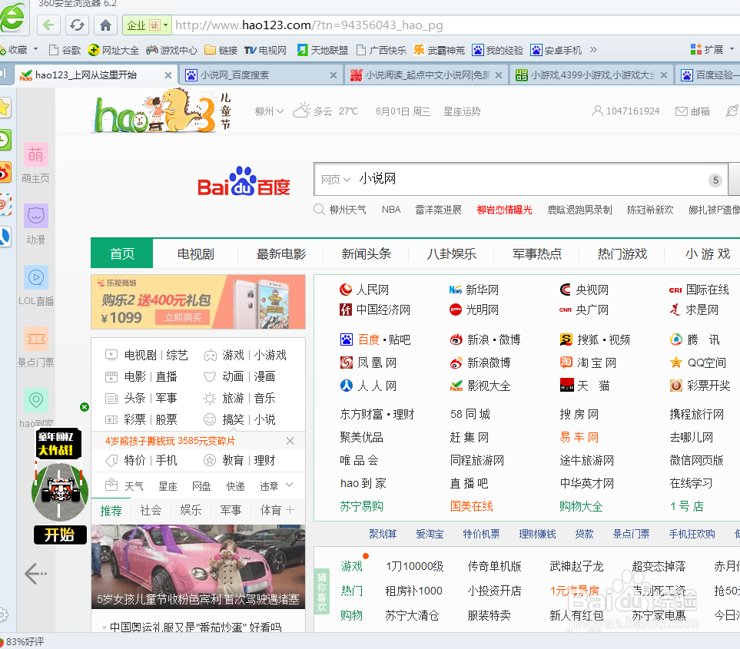Click the 5 suggestions badge in search box

click(715, 180)
